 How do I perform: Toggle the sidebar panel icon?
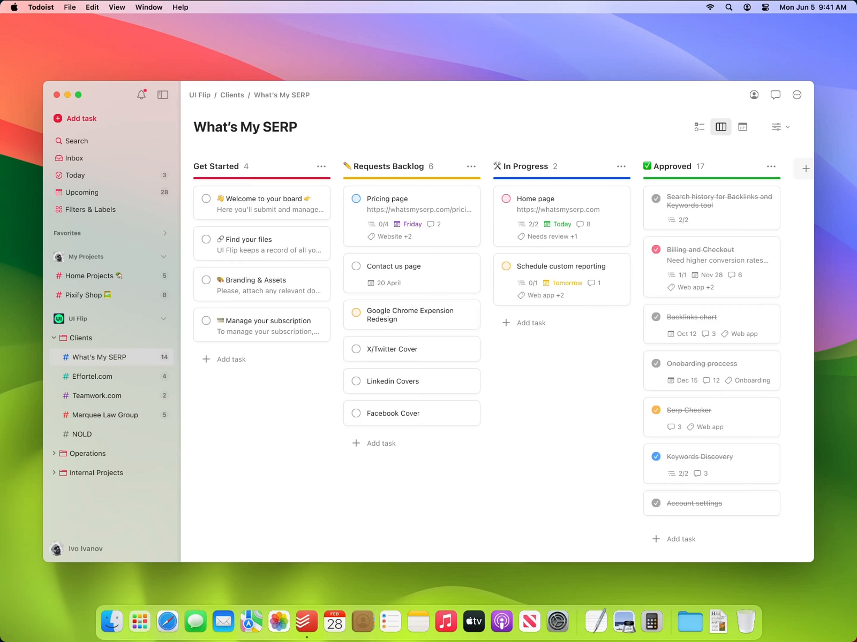(163, 95)
